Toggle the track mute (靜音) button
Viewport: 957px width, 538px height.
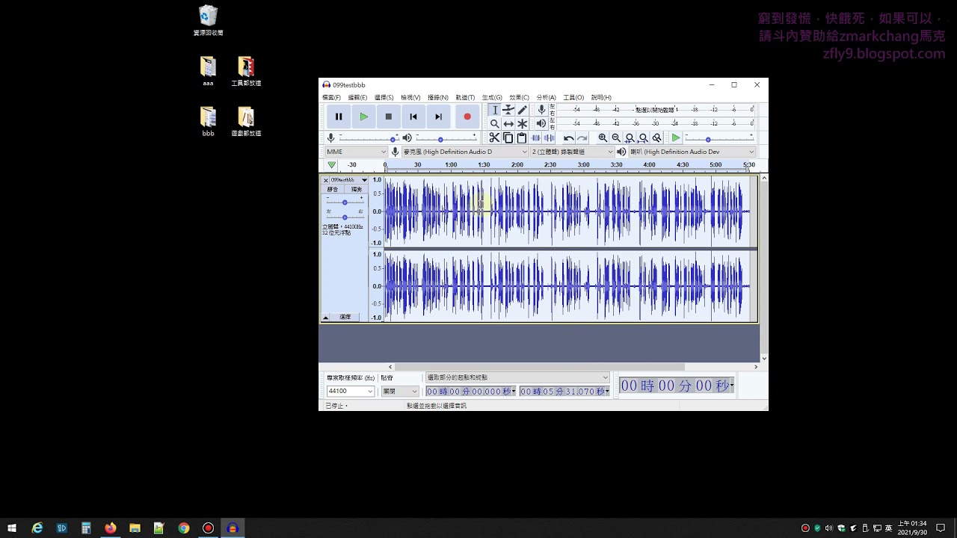coord(333,190)
